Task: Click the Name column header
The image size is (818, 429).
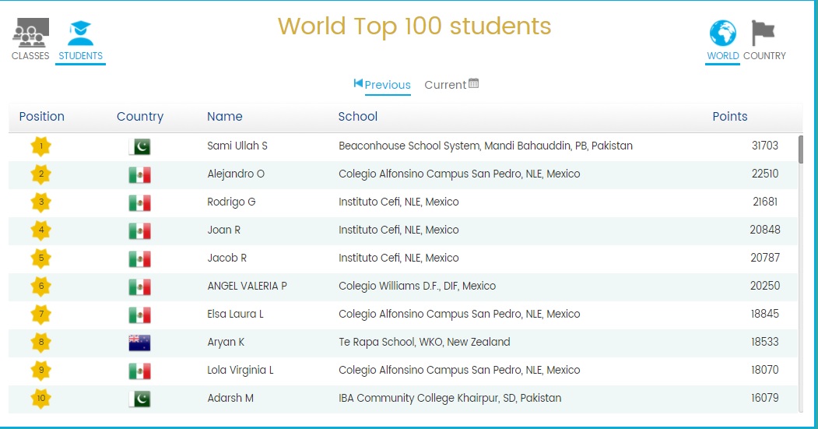Action: [225, 116]
